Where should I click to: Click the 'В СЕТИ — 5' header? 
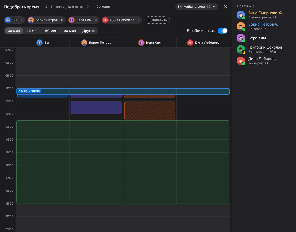(x=245, y=6)
